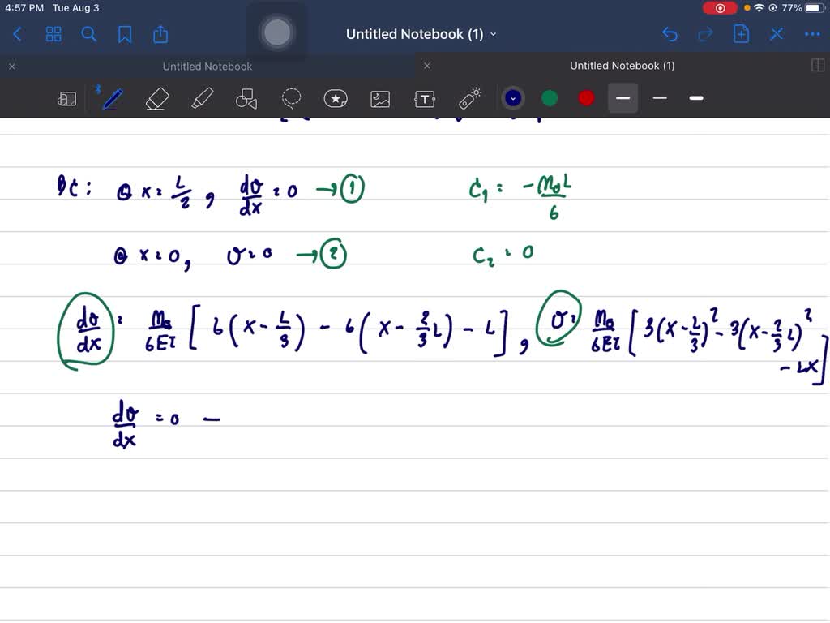This screenshot has height=623, width=830.
Task: Switch to the first Untitled Notebook tab
Action: coord(207,67)
